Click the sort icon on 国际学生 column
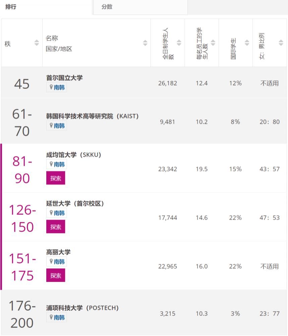This screenshot has height=336, width=288. click(247, 42)
